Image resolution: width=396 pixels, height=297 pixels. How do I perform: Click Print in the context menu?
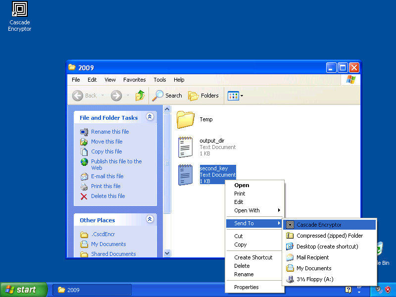pyautogui.click(x=254, y=194)
